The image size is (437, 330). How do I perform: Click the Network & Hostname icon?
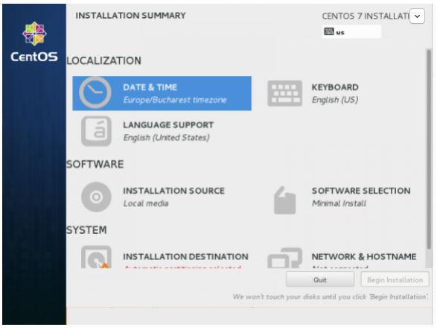coord(285,258)
